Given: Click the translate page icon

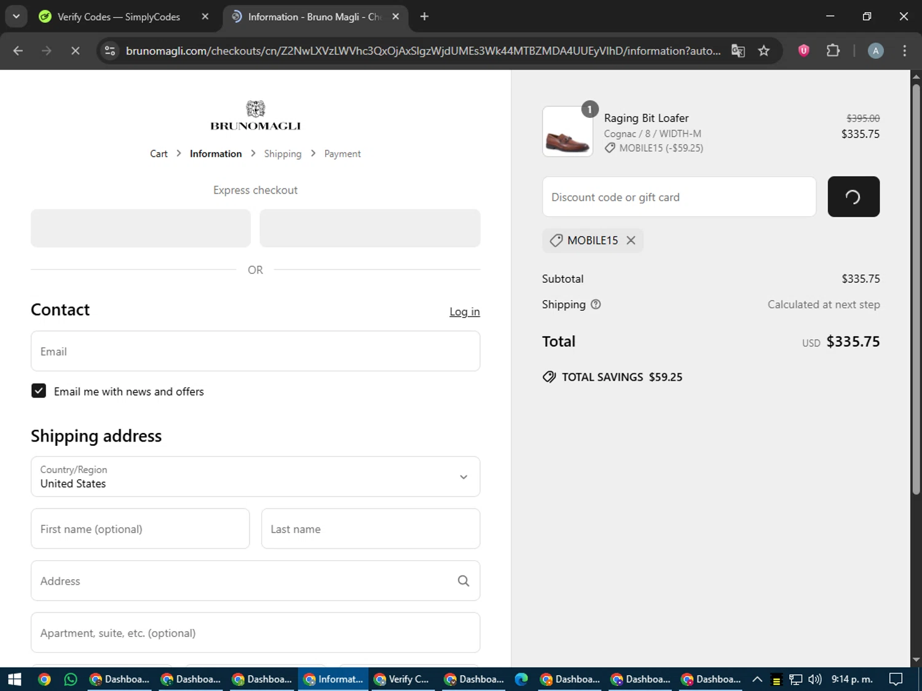Looking at the screenshot, I should (x=738, y=51).
